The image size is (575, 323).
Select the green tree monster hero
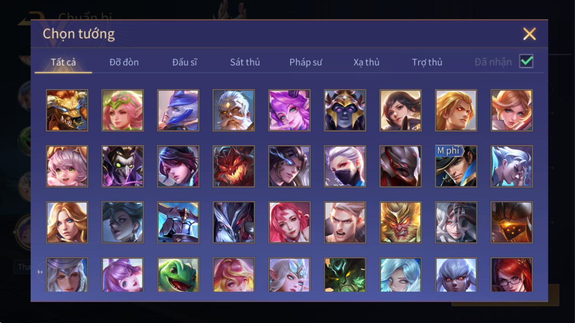click(x=345, y=275)
